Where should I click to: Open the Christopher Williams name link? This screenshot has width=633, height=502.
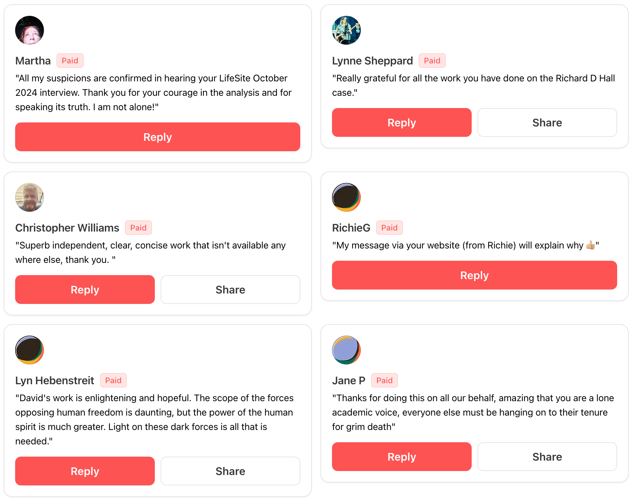67,228
